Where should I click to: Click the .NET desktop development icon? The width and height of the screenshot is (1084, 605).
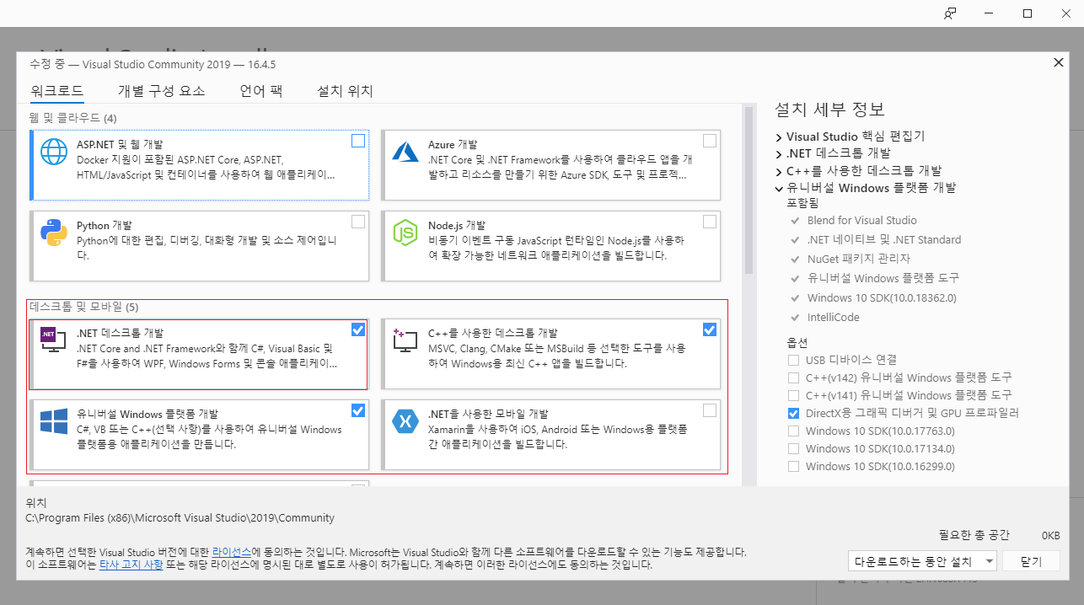(x=54, y=340)
